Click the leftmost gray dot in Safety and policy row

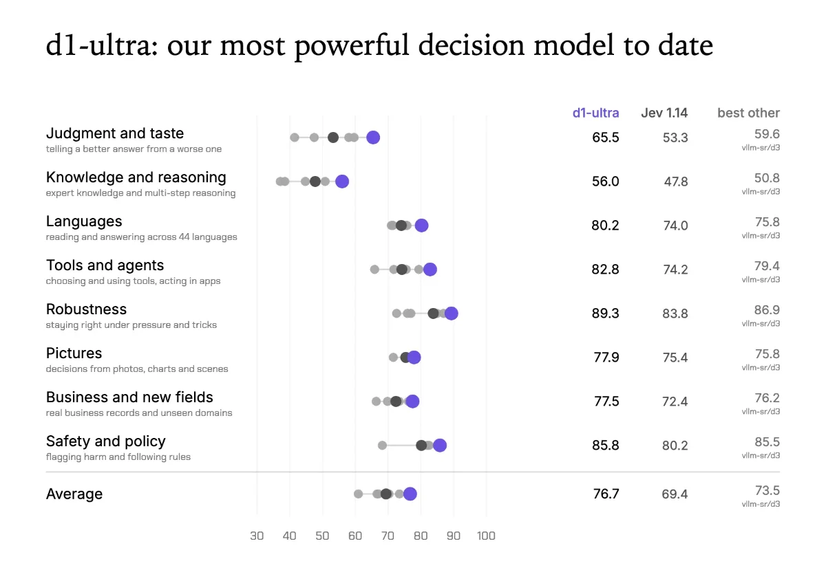point(382,446)
